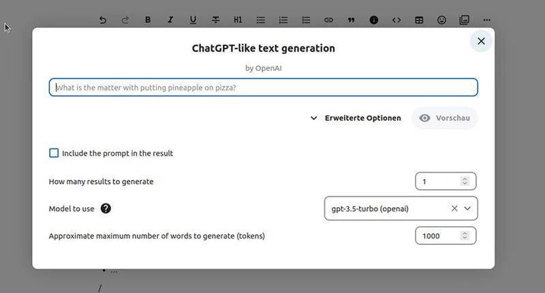Insert a link via toolbar
545x293 pixels.
coord(328,20)
